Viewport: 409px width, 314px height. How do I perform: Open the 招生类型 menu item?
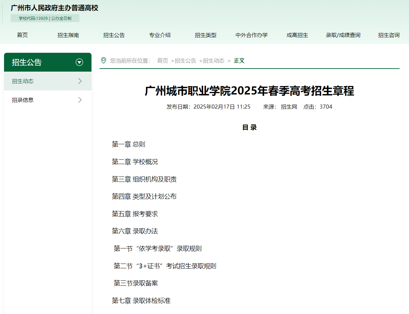pos(206,35)
